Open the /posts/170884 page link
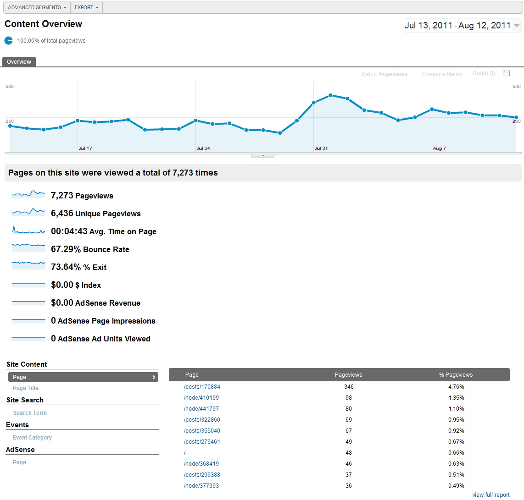This screenshot has height=500, width=524. coord(202,386)
